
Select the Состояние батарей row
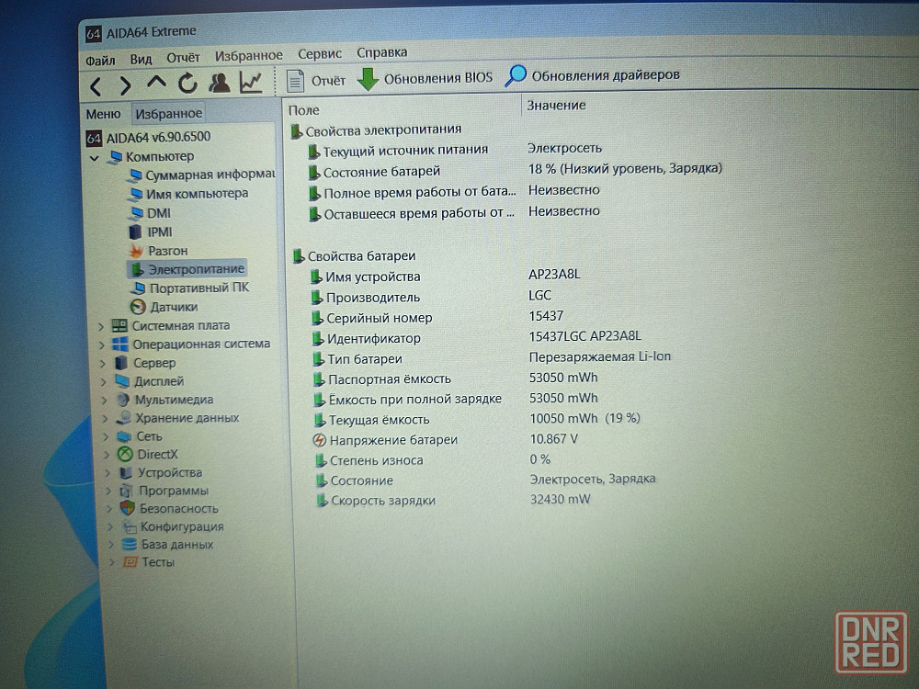pos(375,172)
